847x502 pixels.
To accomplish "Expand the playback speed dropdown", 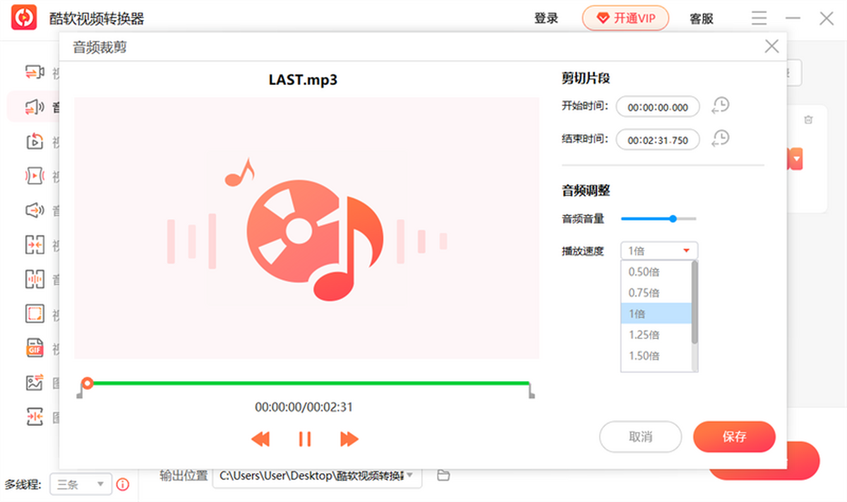I will point(659,251).
